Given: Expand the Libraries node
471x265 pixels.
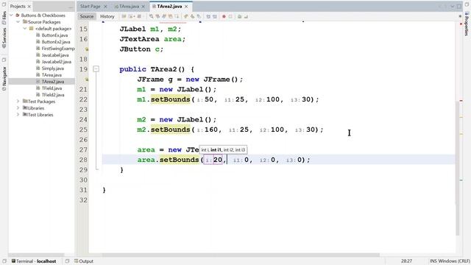Looking at the screenshot, I should click(18, 108).
